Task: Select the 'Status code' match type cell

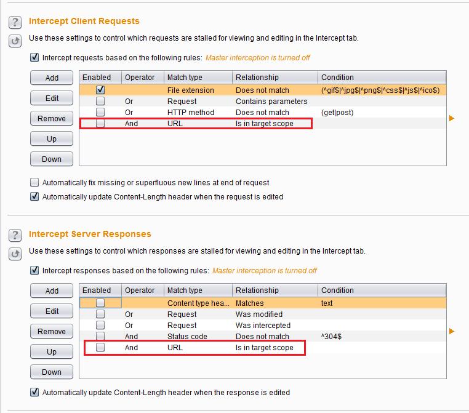Action: tap(198, 336)
